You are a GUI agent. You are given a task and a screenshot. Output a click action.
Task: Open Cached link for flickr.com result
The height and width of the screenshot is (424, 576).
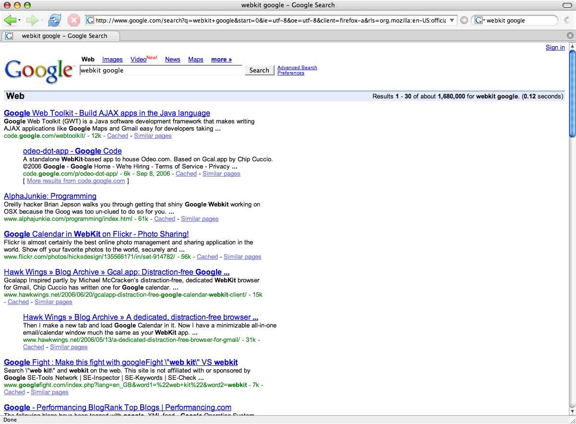(x=207, y=257)
